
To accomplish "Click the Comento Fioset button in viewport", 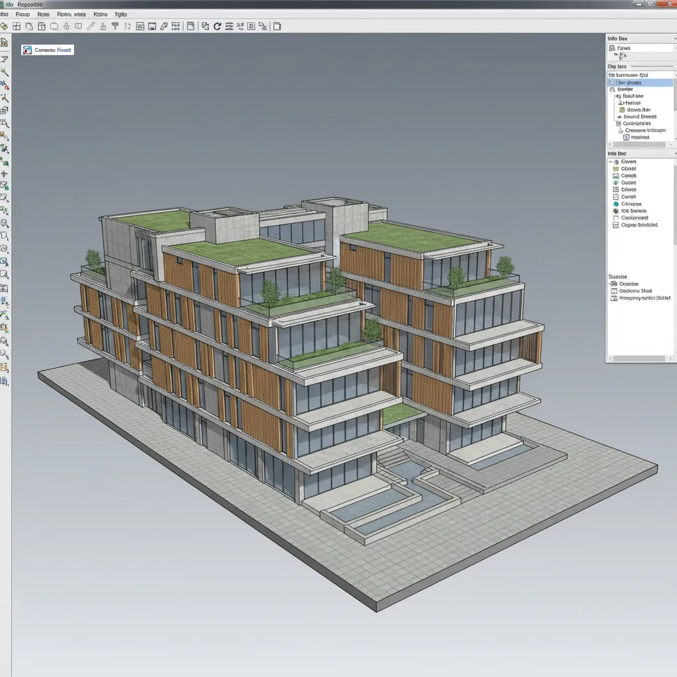I will pos(48,50).
